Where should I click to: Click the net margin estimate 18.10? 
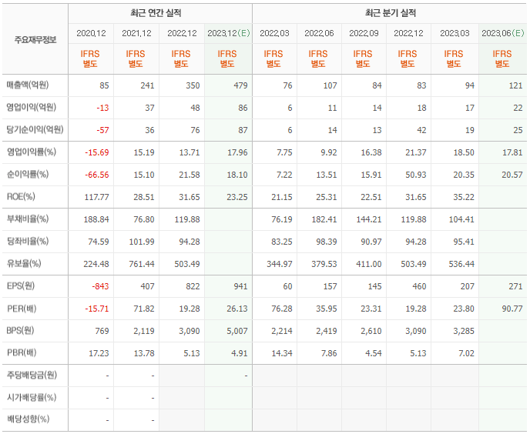coord(237,175)
